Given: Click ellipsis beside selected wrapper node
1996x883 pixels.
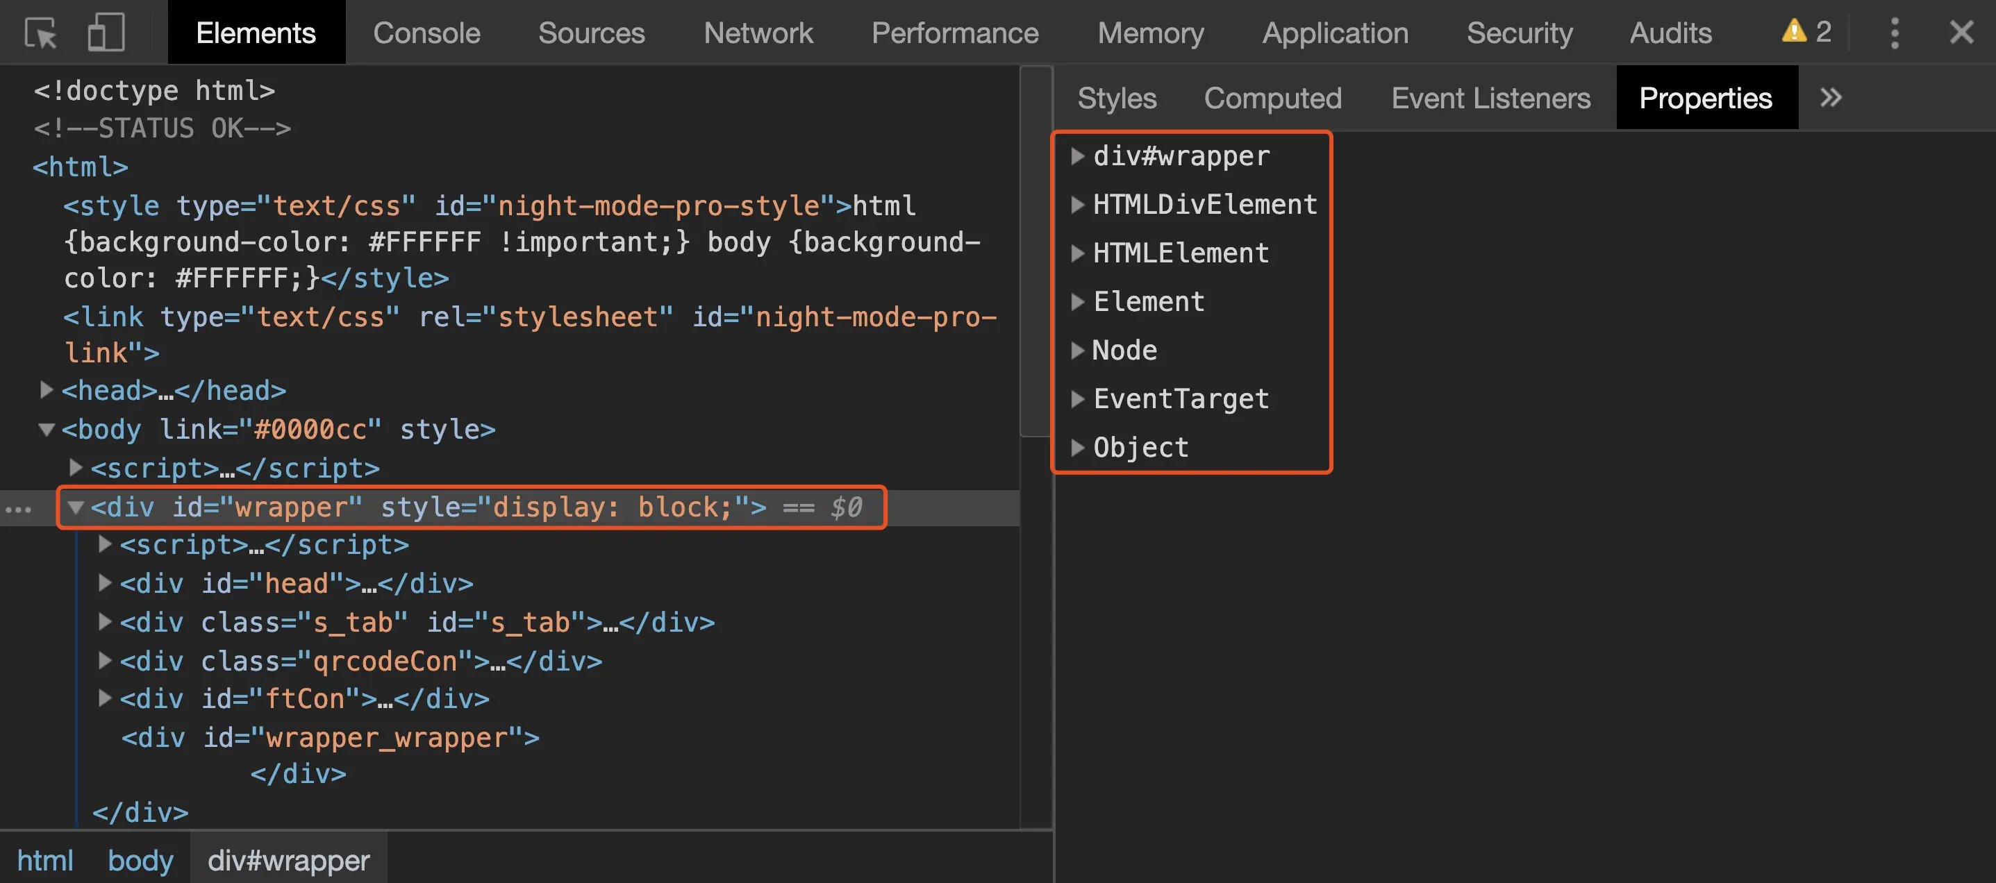Looking at the screenshot, I should click(19, 510).
